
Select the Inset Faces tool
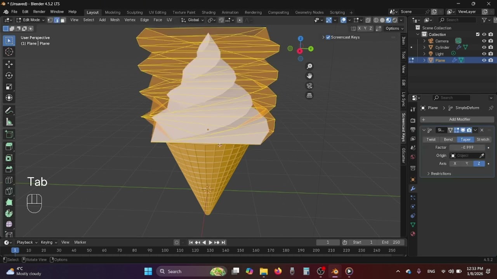[x=9, y=158]
